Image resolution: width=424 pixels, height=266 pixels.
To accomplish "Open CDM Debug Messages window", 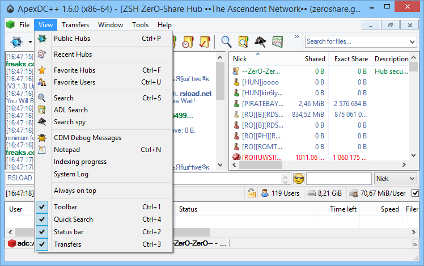I will click(104, 138).
